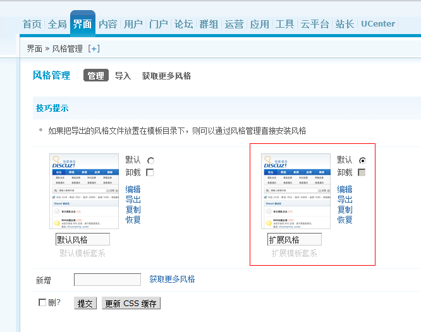Select the 管理 sub-tab
421x332 pixels.
tap(96, 76)
